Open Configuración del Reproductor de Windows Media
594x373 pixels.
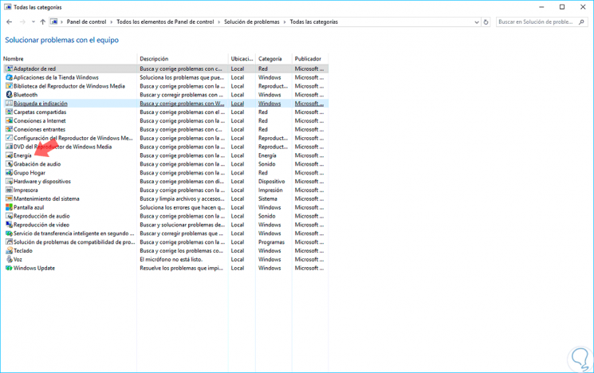click(x=73, y=138)
